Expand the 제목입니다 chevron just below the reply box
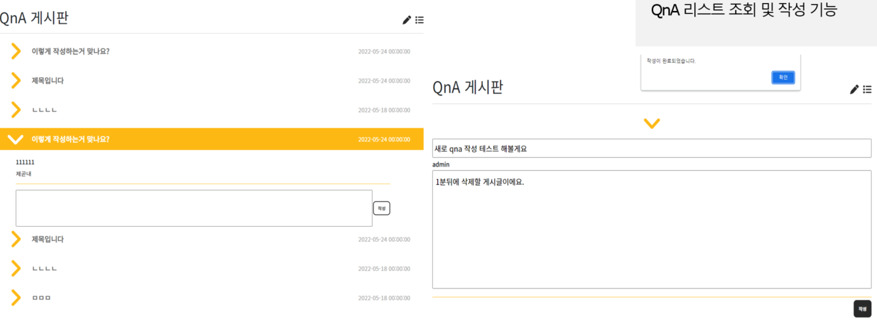 pyautogui.click(x=16, y=239)
